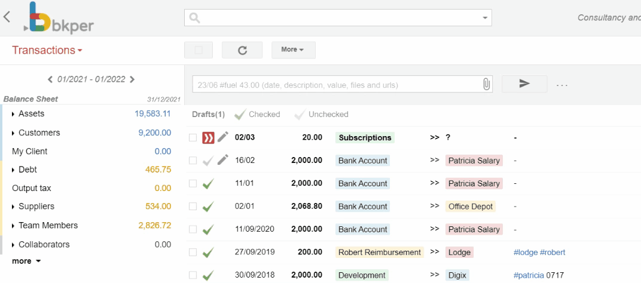Click the send arrow to record transaction
641x283 pixels.
[x=524, y=85]
